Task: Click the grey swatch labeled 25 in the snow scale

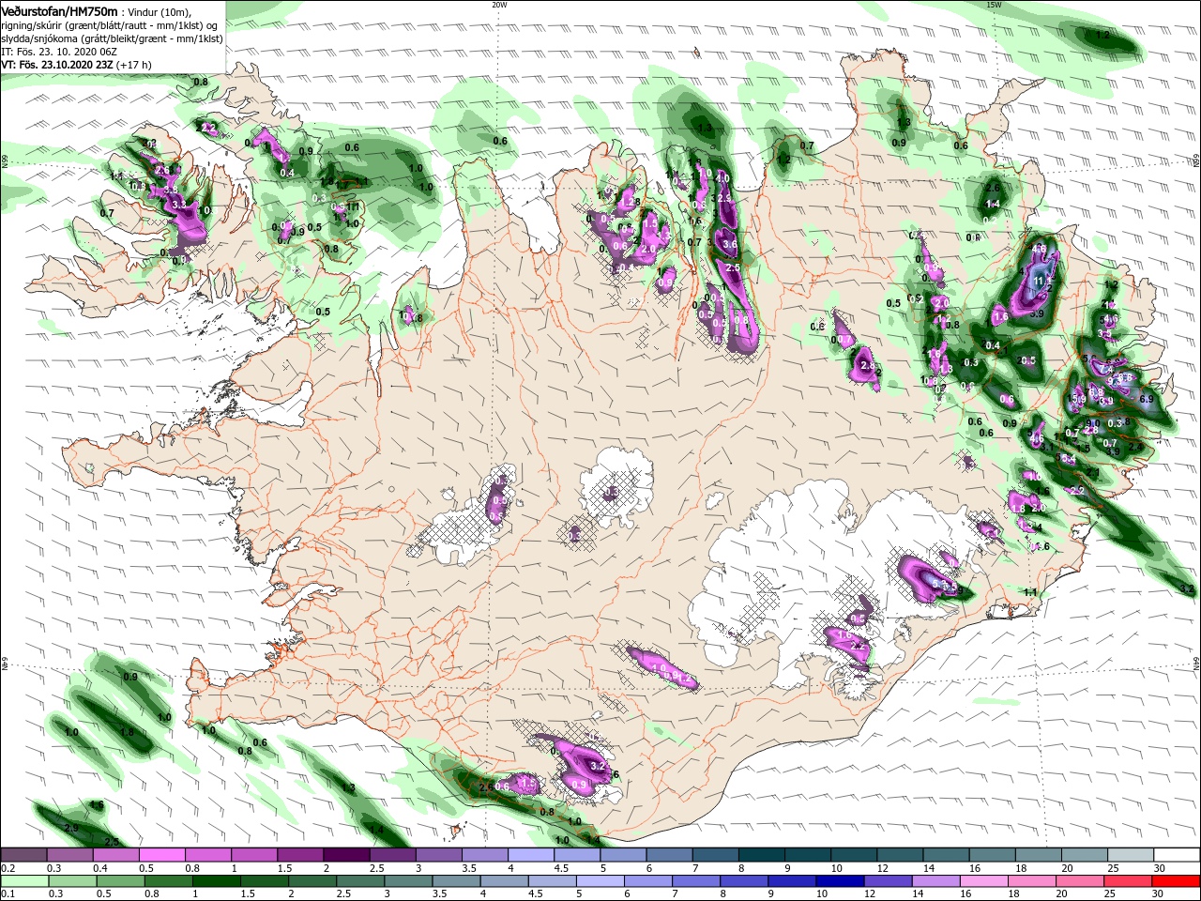Action: point(1129,855)
